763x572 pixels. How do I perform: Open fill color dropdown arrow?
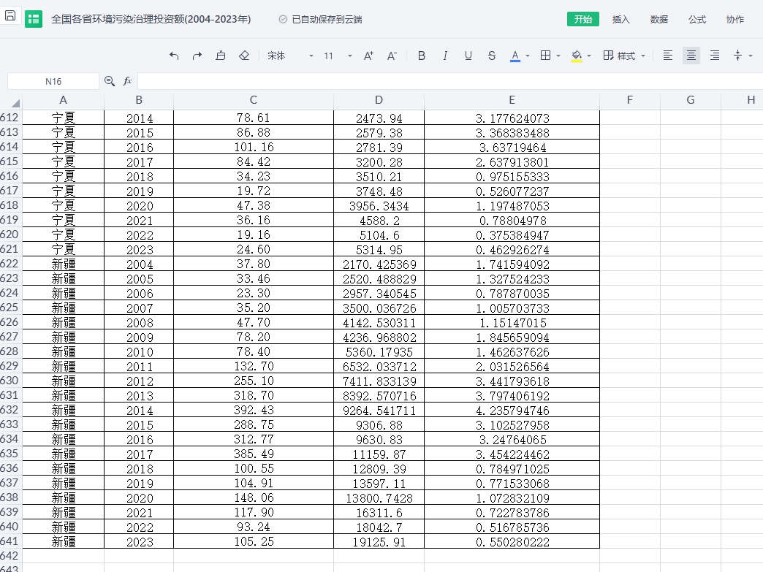pyautogui.click(x=589, y=56)
